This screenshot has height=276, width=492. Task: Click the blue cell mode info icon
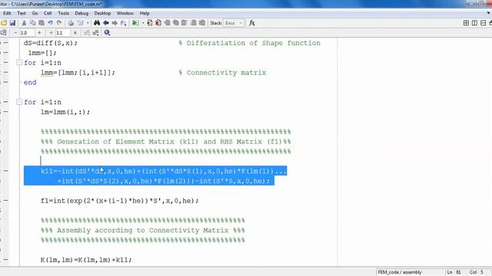(107, 32)
